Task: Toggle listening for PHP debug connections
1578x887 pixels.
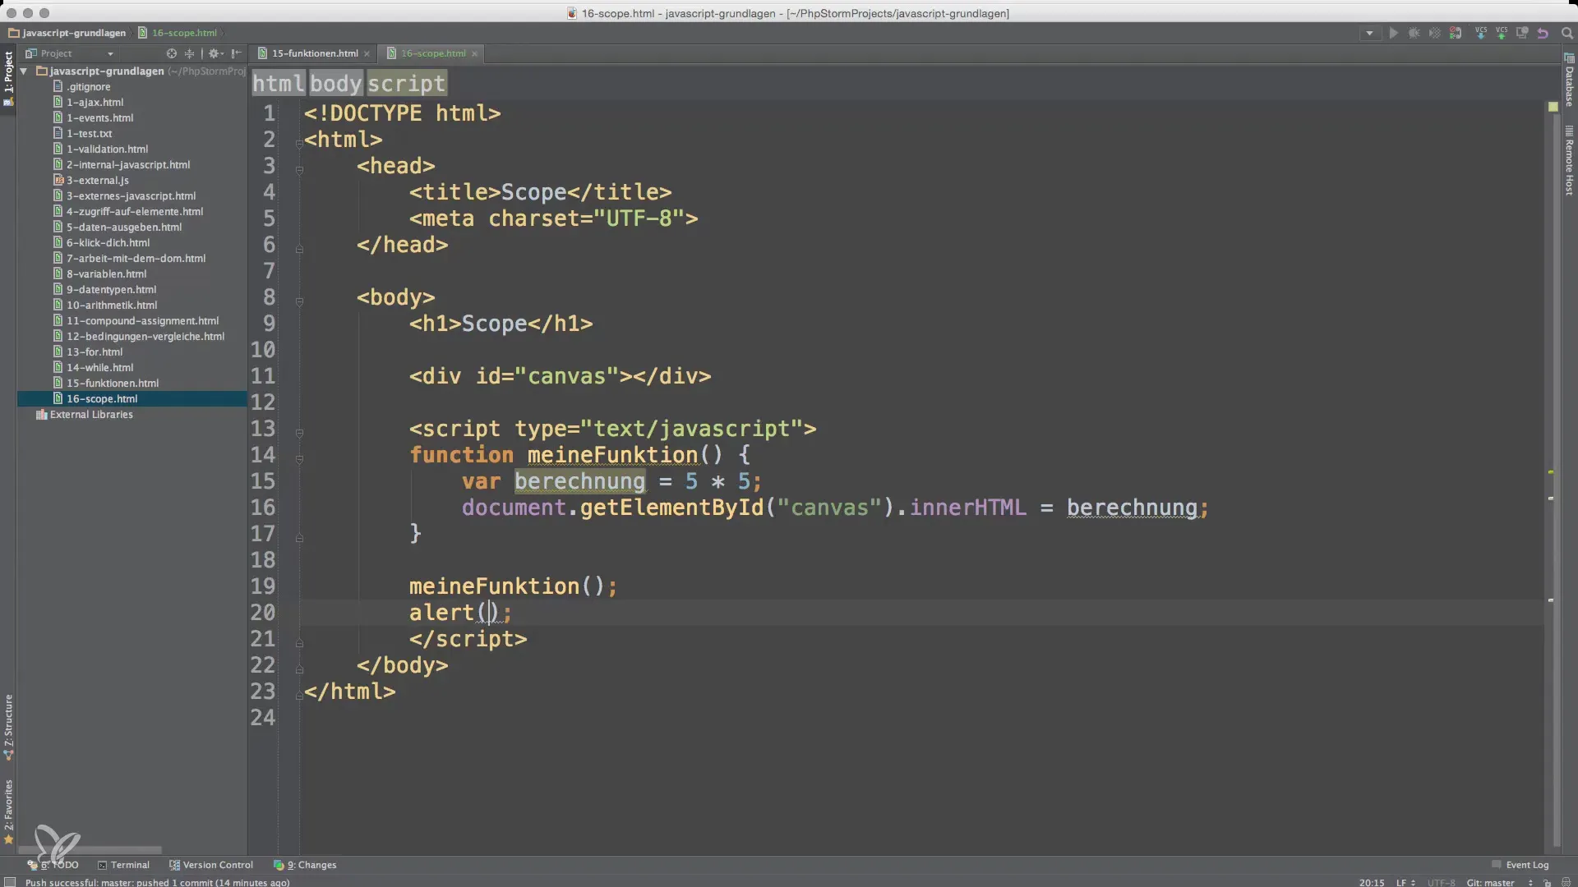Action: 1456,34
